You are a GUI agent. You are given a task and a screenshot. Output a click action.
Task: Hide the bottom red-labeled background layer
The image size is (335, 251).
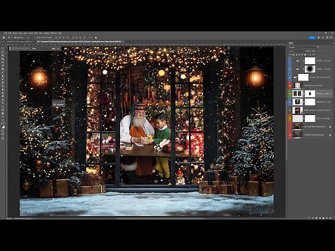tap(290, 135)
